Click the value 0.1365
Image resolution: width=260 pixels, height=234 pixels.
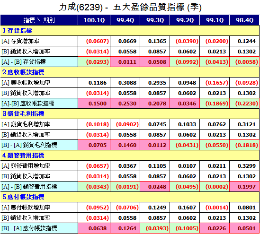157,41
